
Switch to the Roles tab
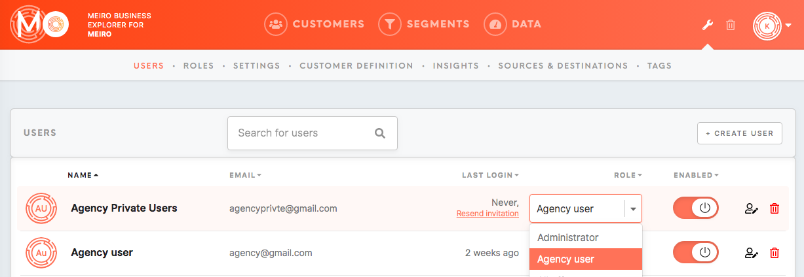pos(199,66)
